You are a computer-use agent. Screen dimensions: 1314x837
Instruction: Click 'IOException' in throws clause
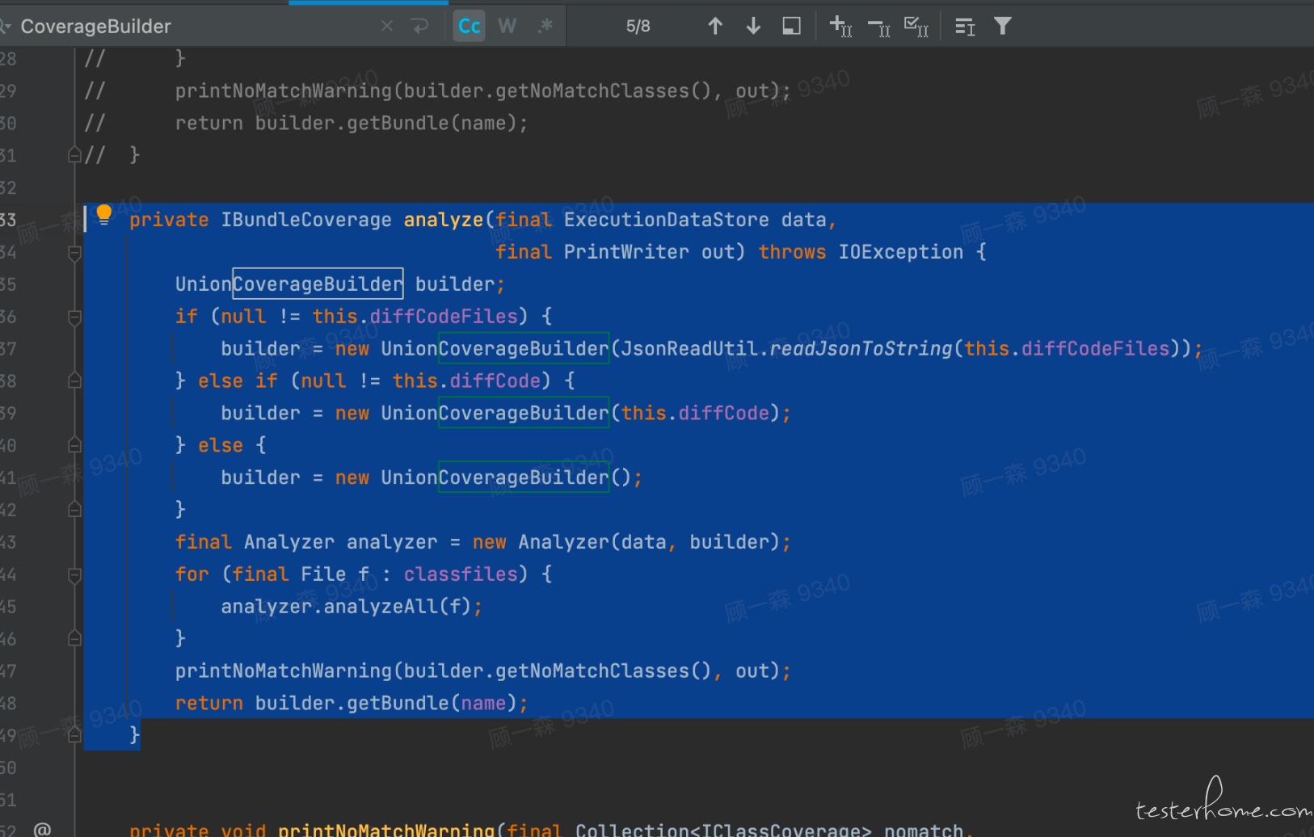900,252
